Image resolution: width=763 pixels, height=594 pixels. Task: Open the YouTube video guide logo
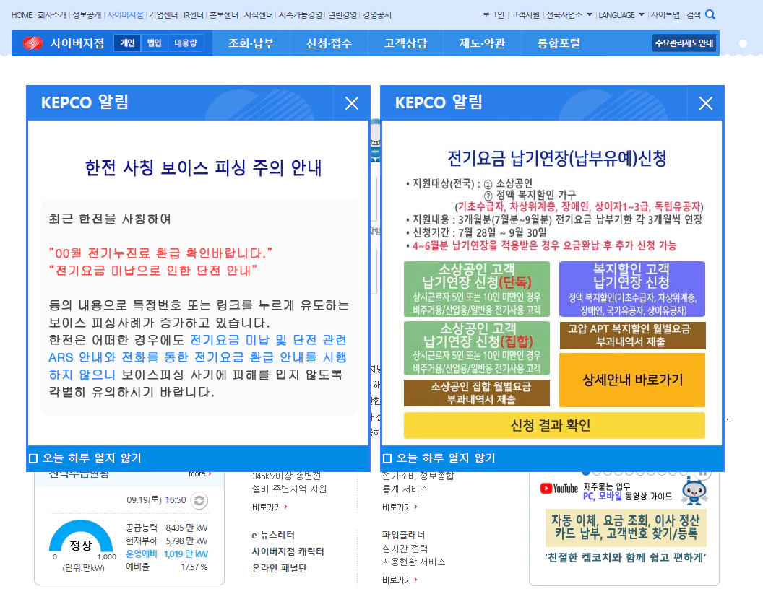point(559,489)
